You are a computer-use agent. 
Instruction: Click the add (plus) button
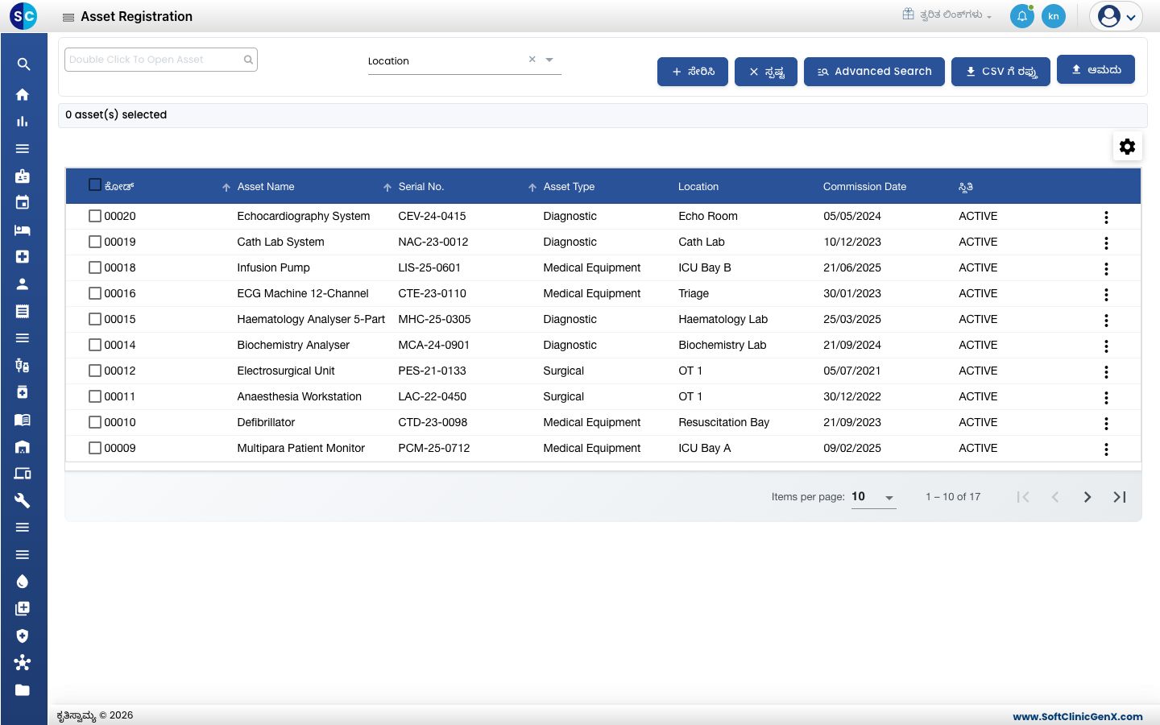pyautogui.click(x=693, y=72)
